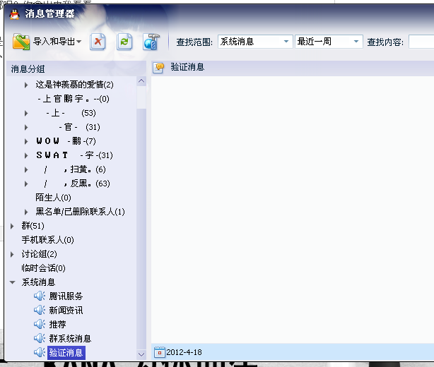The height and width of the screenshot is (367, 434).
Task: Open the 最近一周 time range dropdown
Action: 329,42
